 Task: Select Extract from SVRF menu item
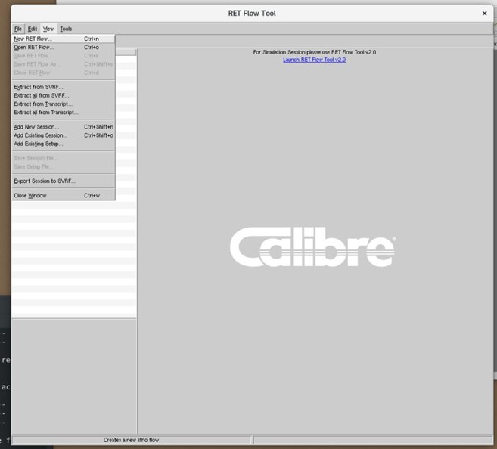tap(64, 87)
